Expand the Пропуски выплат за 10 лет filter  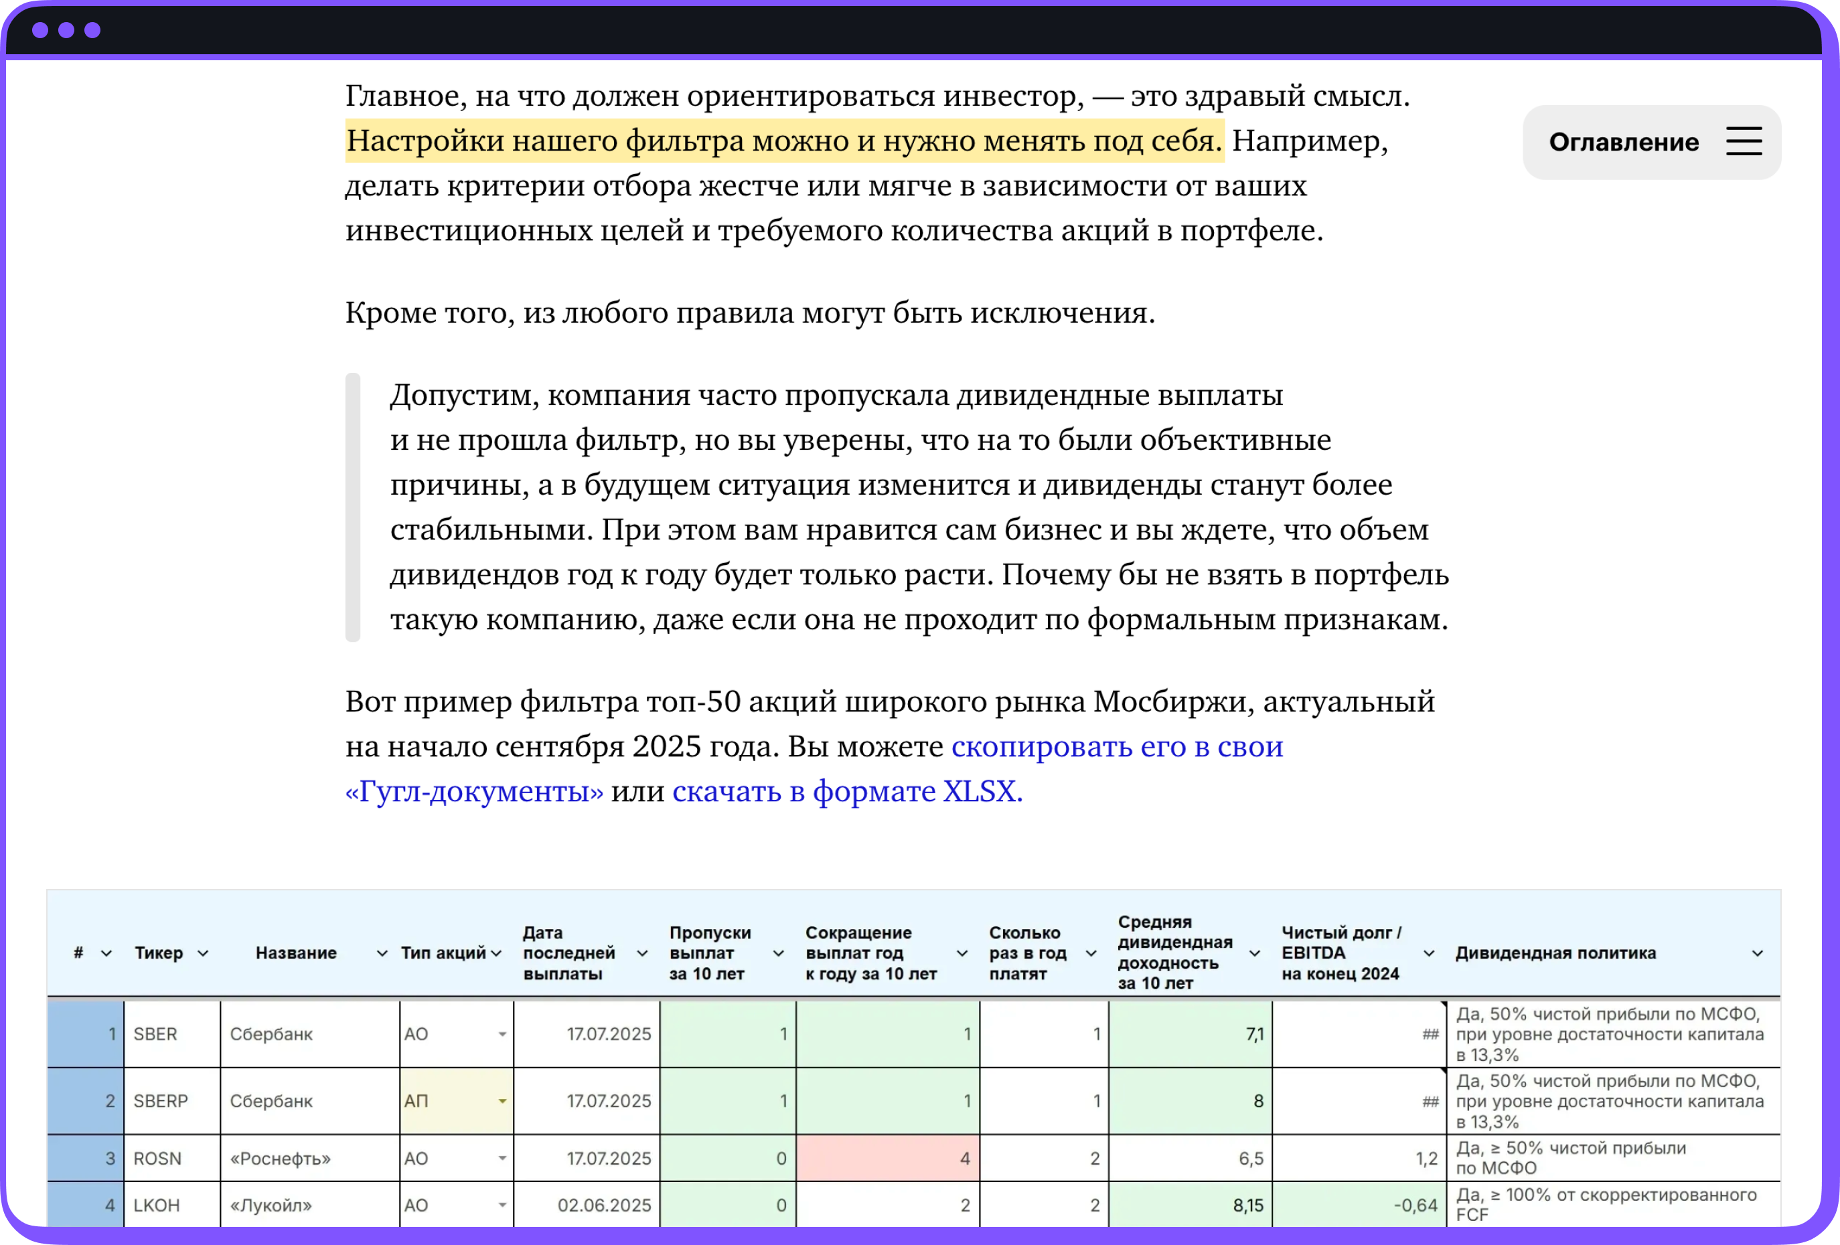tap(778, 954)
